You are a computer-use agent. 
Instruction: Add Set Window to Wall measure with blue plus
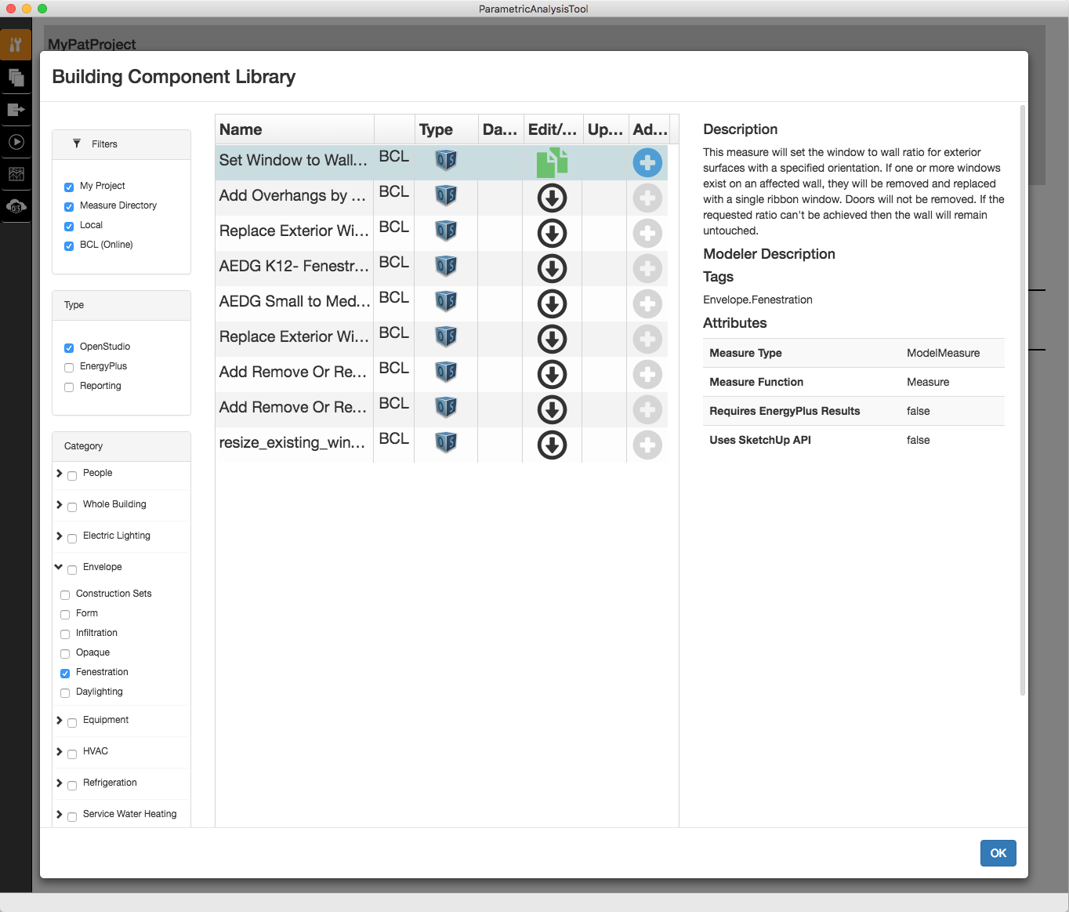pos(647,163)
